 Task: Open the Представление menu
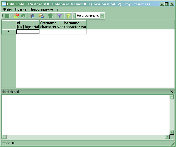[41, 9]
